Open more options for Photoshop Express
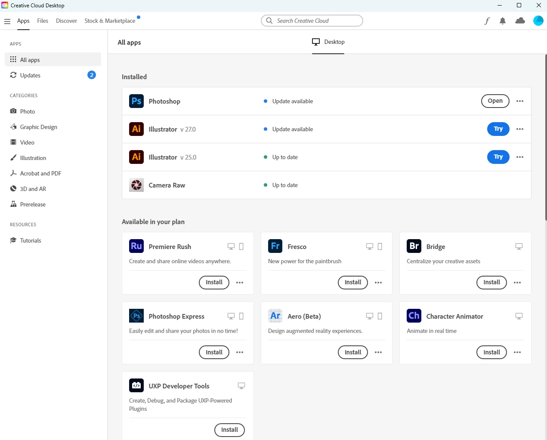Viewport: 547px width, 440px height. click(x=240, y=352)
